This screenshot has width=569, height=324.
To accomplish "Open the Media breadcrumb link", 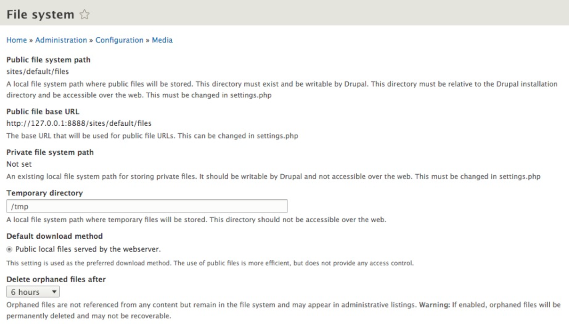I will (x=162, y=40).
